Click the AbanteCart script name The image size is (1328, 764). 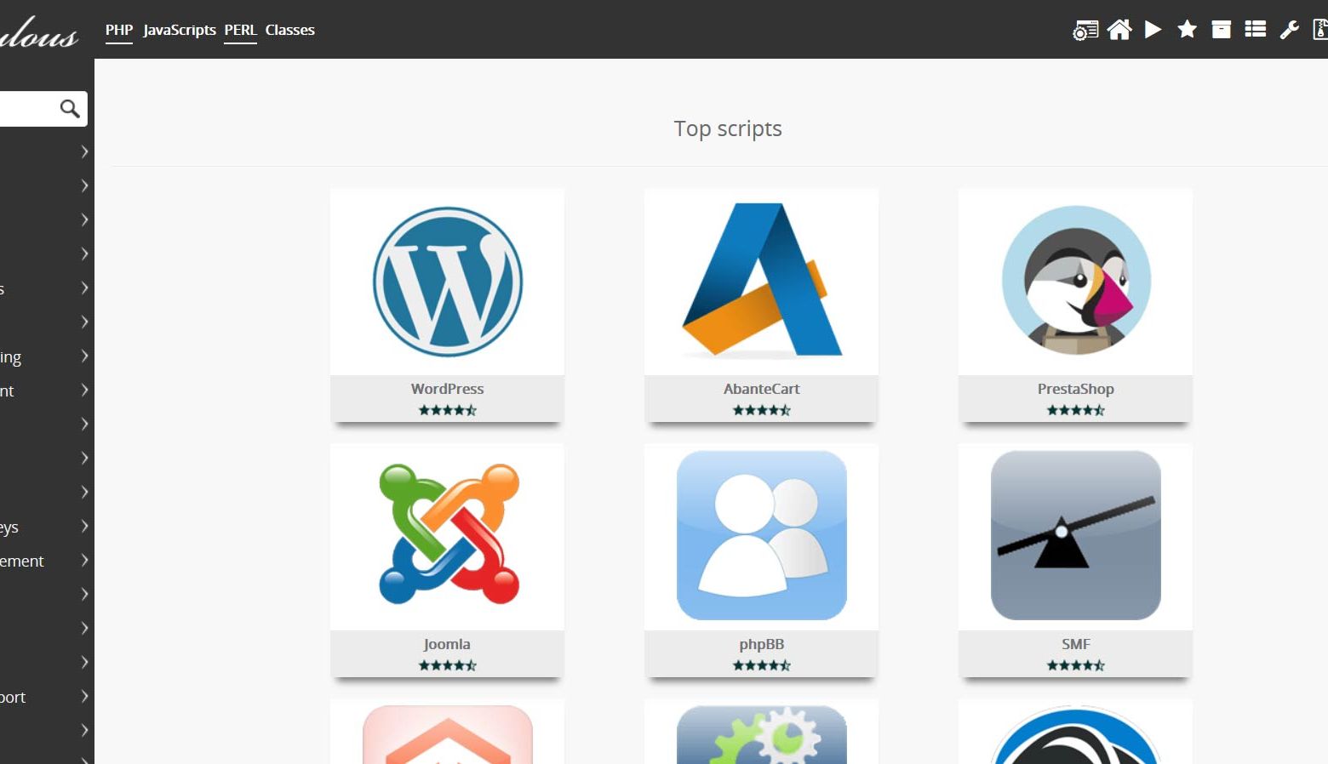[x=762, y=389]
